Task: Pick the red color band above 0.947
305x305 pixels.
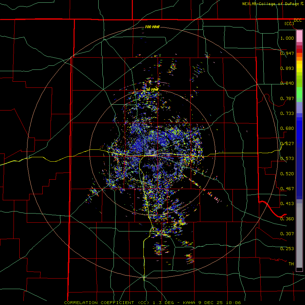Action: 299,51
